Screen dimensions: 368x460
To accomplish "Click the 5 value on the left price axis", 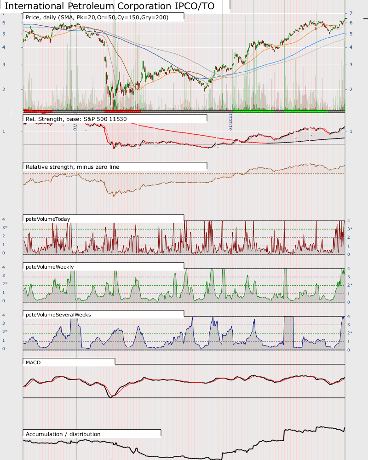I will click(x=4, y=34).
